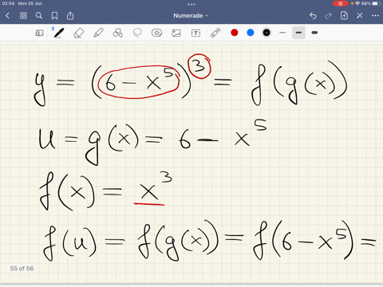Expand the Numerade notebook title dropdown

[191, 16]
